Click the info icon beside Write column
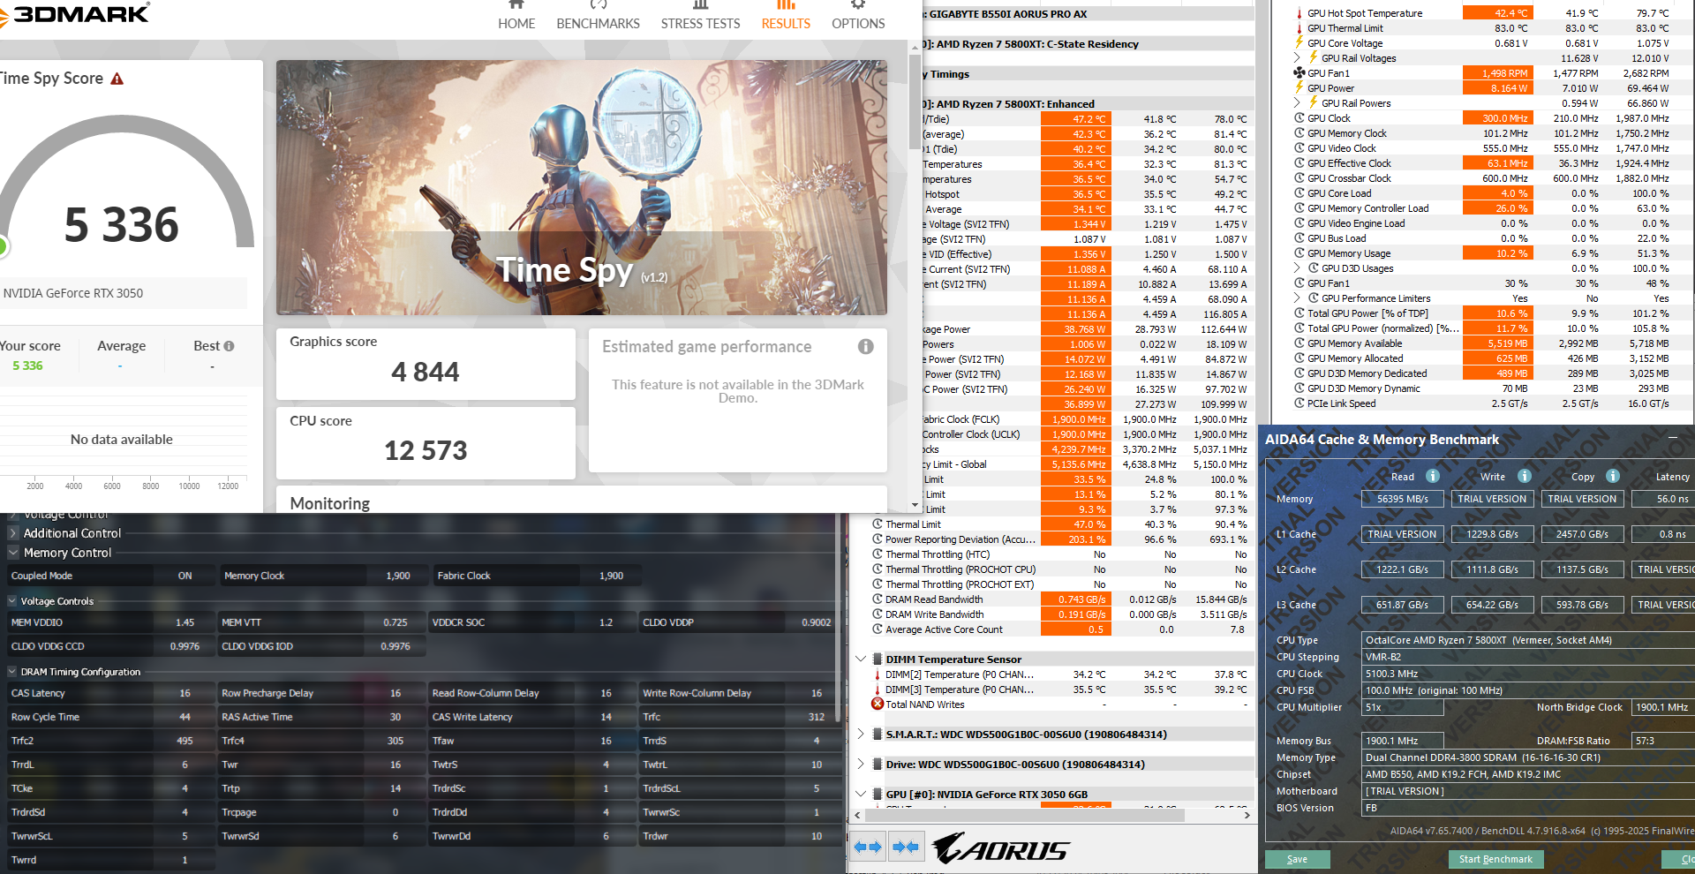Screen dimensions: 1695x874 [1524, 477]
